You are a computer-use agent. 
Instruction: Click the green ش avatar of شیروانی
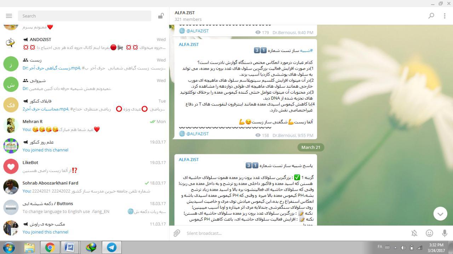[x=11, y=84]
